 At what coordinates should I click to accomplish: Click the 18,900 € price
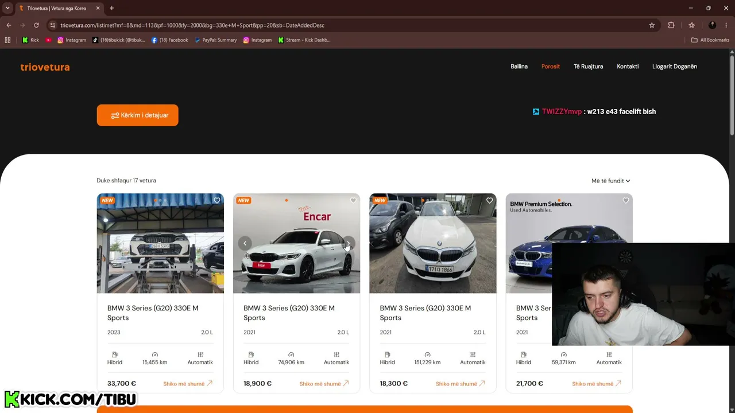coord(257,384)
